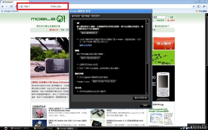The height and width of the screenshot is (130, 208).
Task: Switch to Google 瀏覽器 taskbar item
Action: 67,128
